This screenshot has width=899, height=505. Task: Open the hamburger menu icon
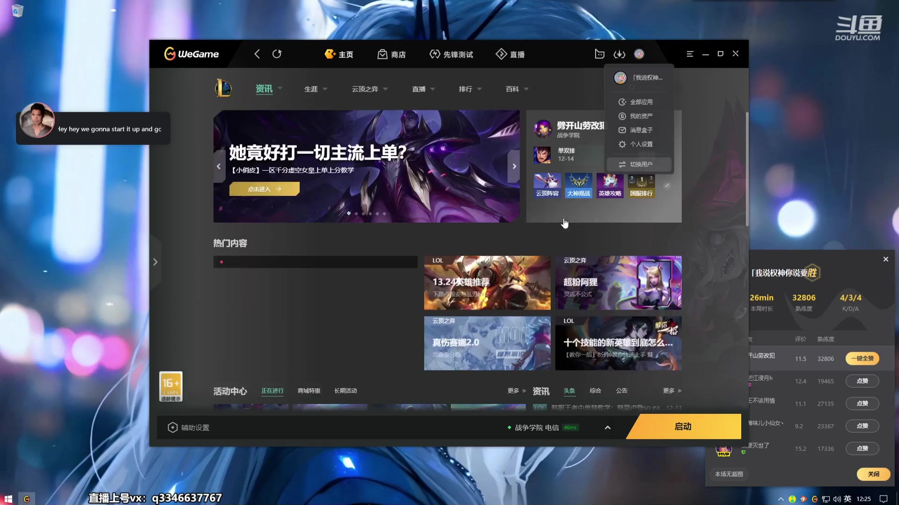point(690,54)
